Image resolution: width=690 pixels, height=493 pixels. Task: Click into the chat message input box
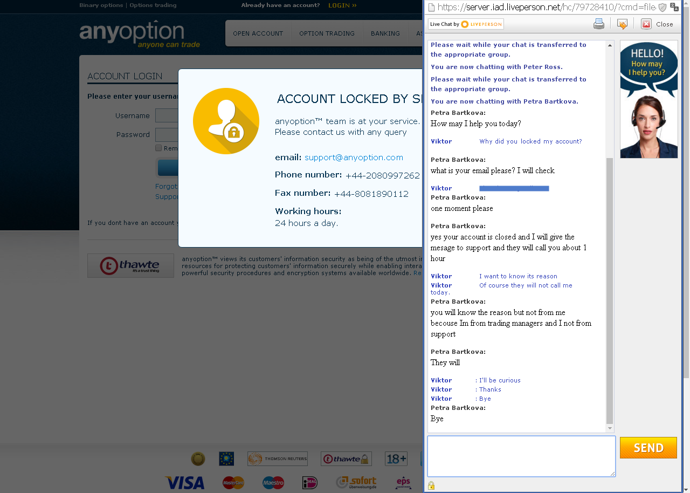[521, 456]
